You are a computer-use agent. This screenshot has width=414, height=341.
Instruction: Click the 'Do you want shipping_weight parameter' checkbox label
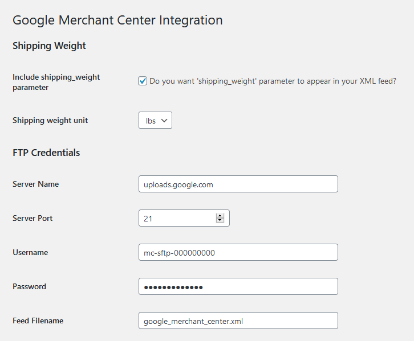click(x=273, y=81)
